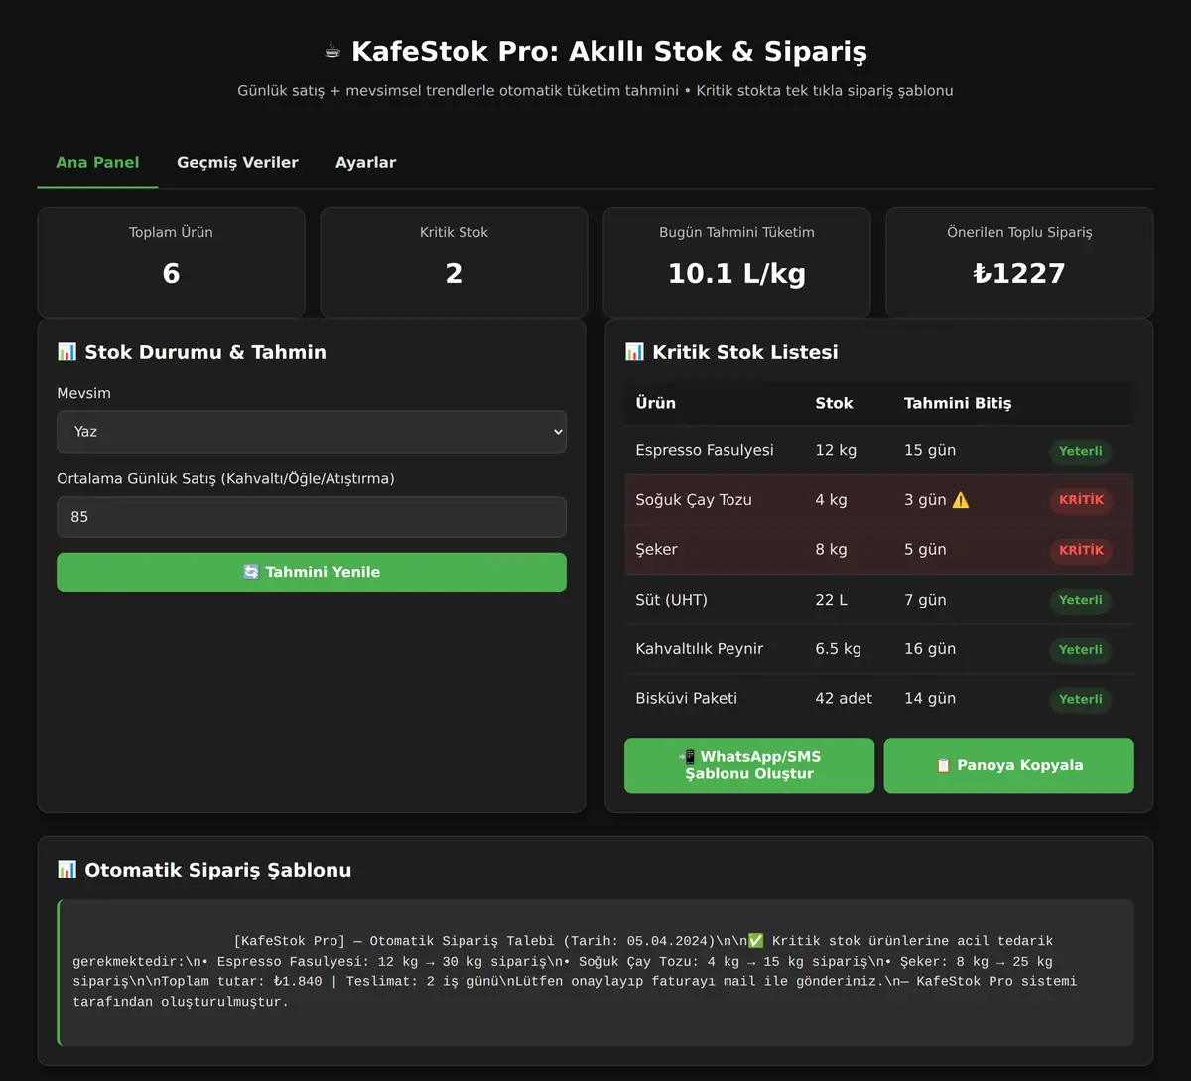Click the 15 gün estimate cell
1191x1081 pixels.
930,450
